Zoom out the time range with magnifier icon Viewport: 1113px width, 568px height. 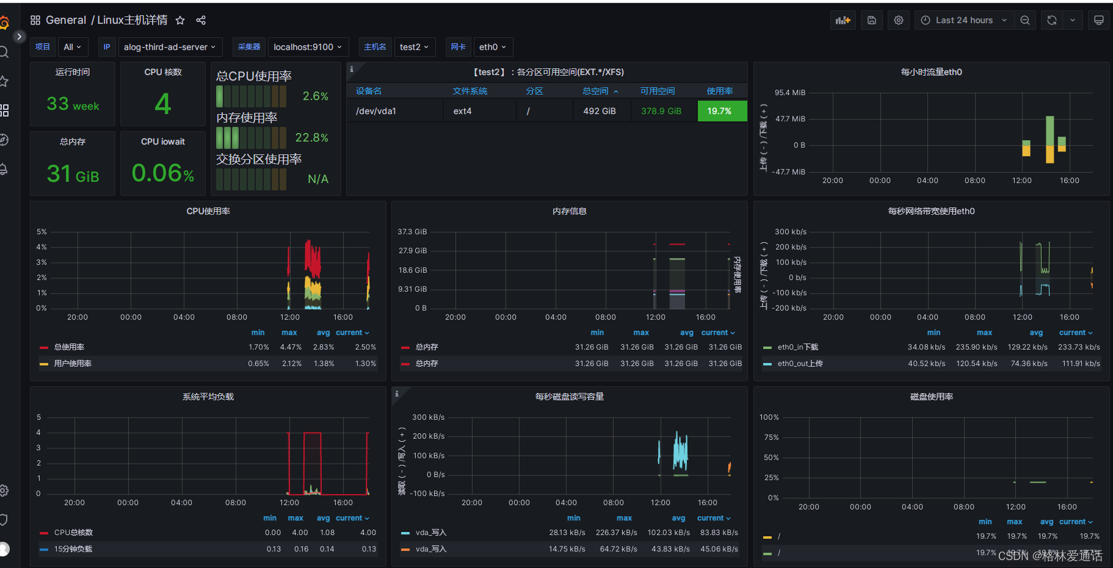click(1024, 20)
